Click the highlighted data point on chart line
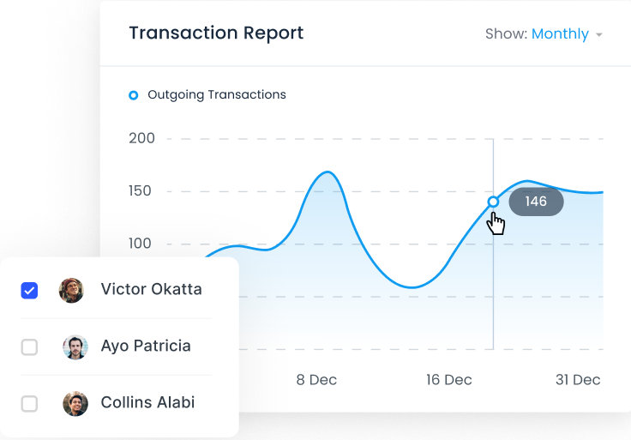The image size is (631, 440). click(493, 202)
